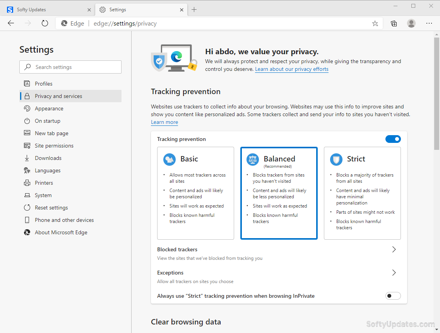This screenshot has height=333, width=440.
Task: Click the Downloads arrow icon
Action: (x=27, y=158)
